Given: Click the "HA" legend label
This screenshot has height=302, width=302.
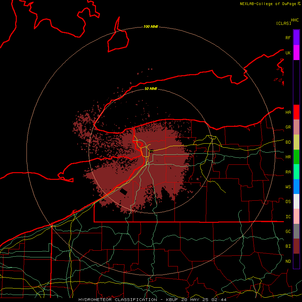Looking at the screenshot, I should coord(288,112).
